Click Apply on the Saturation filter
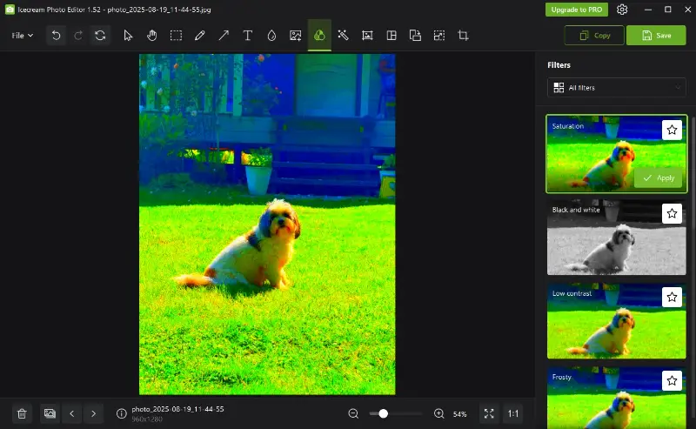 point(658,178)
